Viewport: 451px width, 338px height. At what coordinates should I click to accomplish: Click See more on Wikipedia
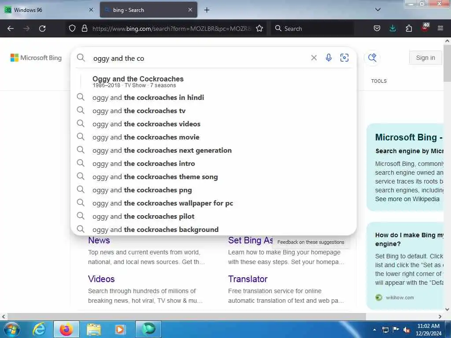coord(407,199)
